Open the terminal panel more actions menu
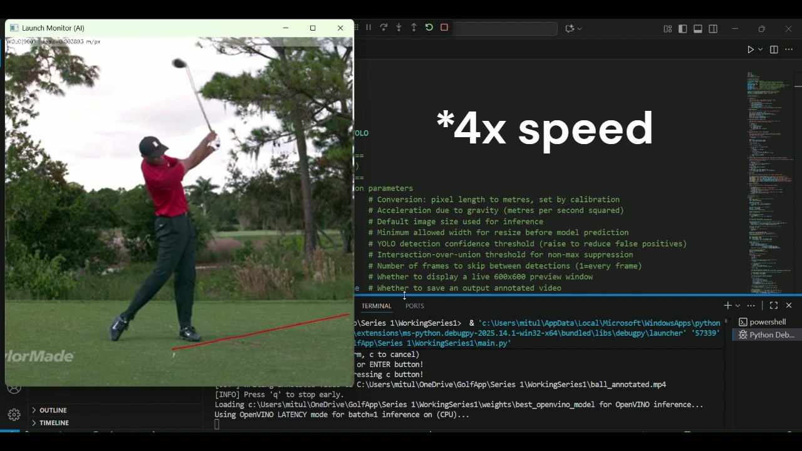Image resolution: width=802 pixels, height=451 pixels. pos(751,306)
